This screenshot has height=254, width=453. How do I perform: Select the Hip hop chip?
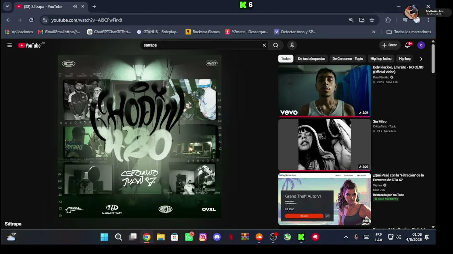(405, 59)
